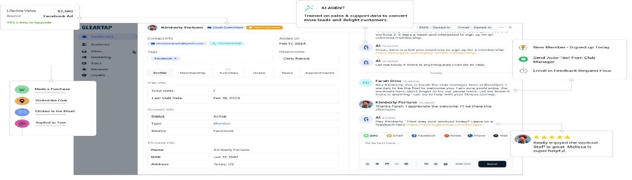Switch to the Appointments tab
The height and width of the screenshot is (180, 632).
tap(320, 73)
